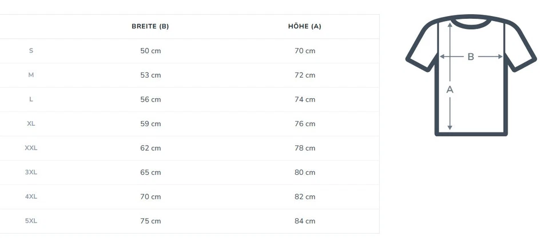Image resolution: width=549 pixels, height=245 pixels.
Task: Select the S size row label
Action: click(31, 51)
